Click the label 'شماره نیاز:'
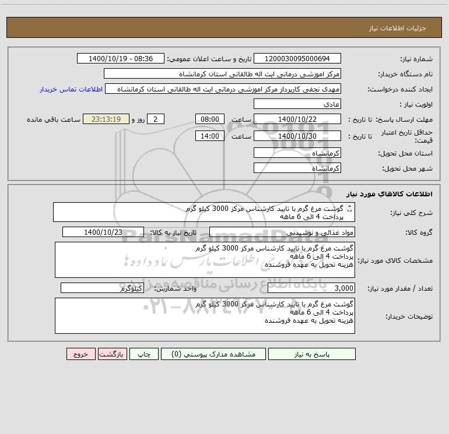This screenshot has height=434, width=449. pyautogui.click(x=416, y=59)
